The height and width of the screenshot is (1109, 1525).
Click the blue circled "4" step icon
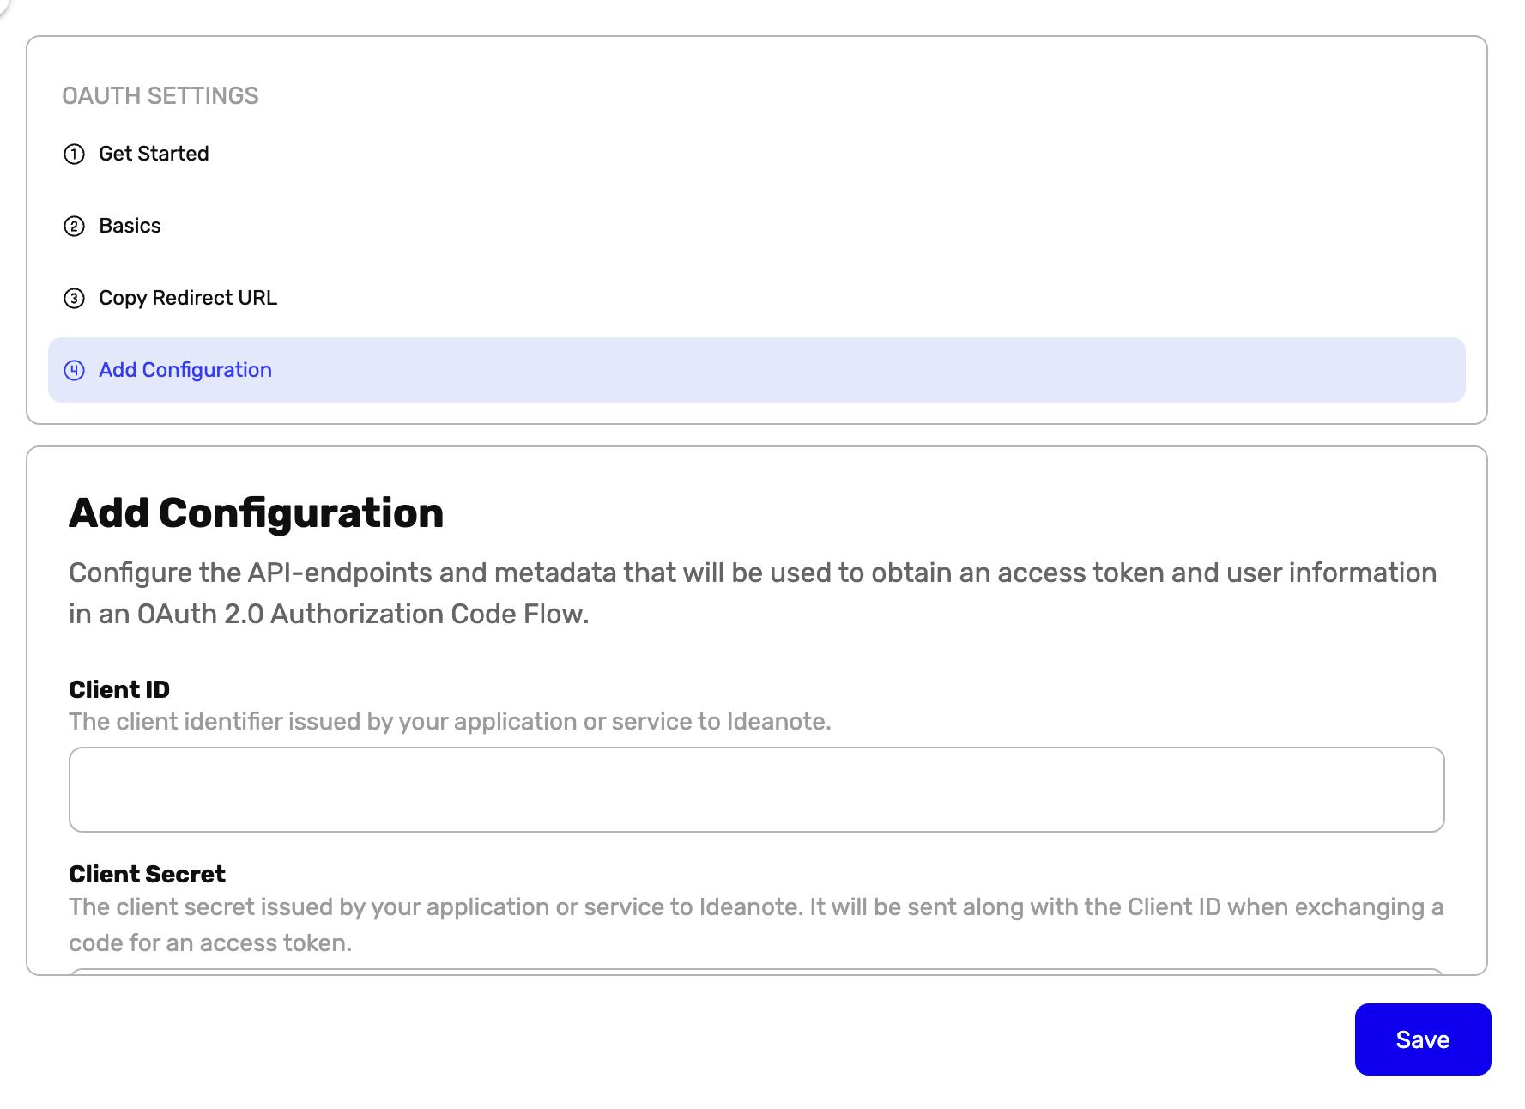(76, 369)
